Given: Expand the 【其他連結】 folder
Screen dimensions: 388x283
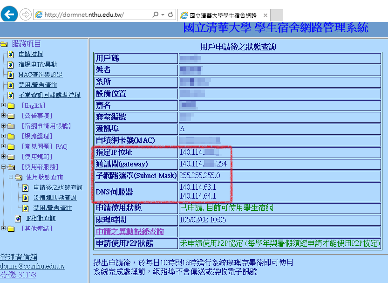Looking at the screenshot, I should click(x=4, y=228).
